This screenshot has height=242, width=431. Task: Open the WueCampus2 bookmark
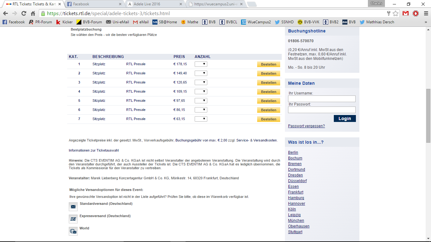click(x=256, y=22)
